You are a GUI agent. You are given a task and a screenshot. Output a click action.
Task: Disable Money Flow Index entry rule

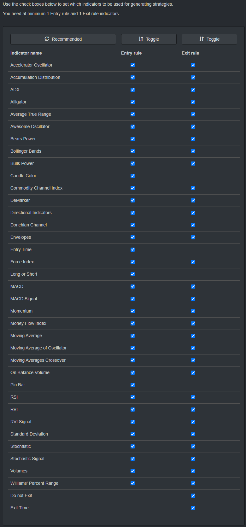point(132,323)
